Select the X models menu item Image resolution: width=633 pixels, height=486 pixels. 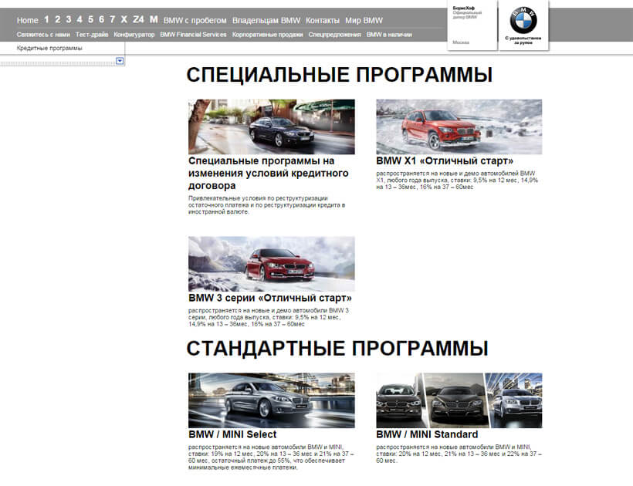point(124,19)
